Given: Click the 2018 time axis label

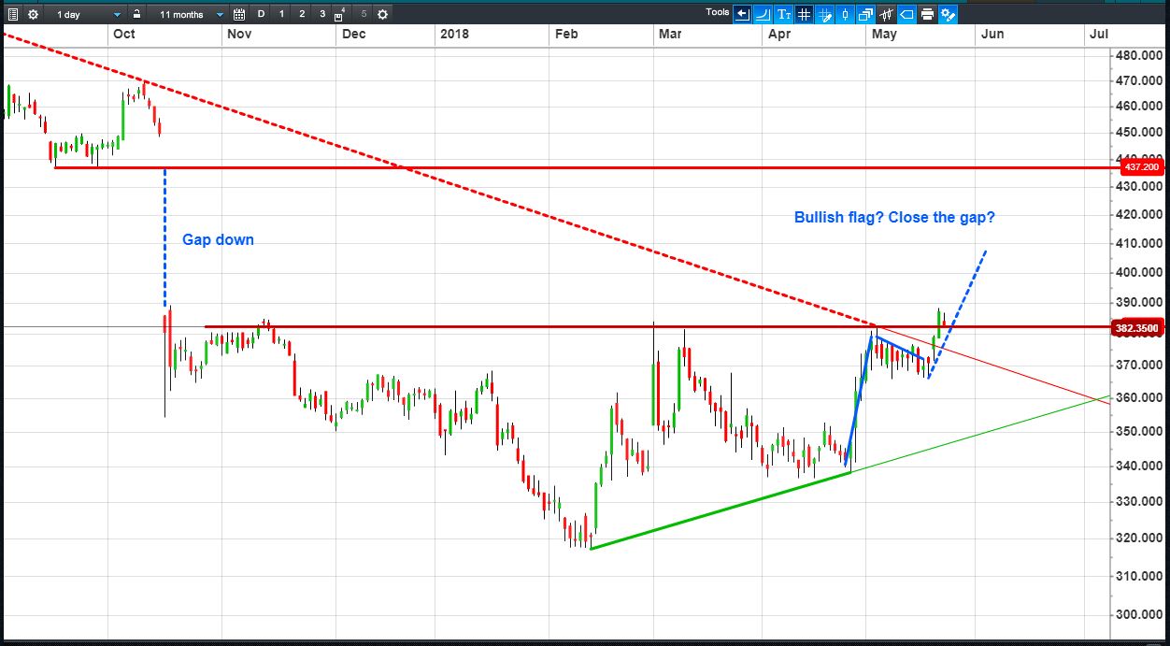Looking at the screenshot, I should (453, 34).
